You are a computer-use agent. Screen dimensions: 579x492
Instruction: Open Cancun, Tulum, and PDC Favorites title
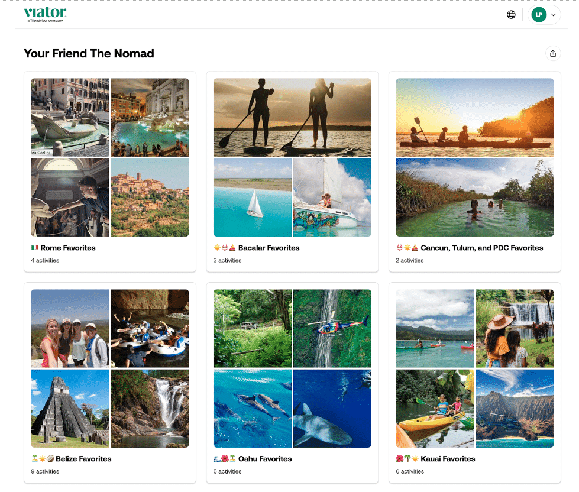tap(482, 248)
